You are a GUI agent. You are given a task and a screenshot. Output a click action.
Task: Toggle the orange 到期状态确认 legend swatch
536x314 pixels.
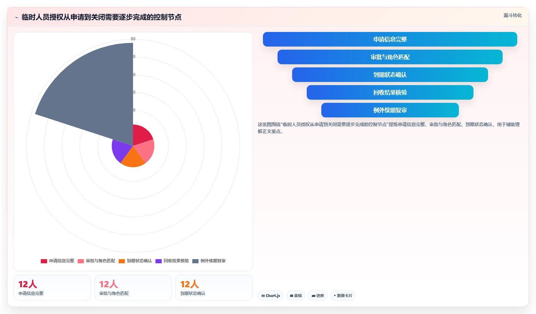(x=122, y=261)
